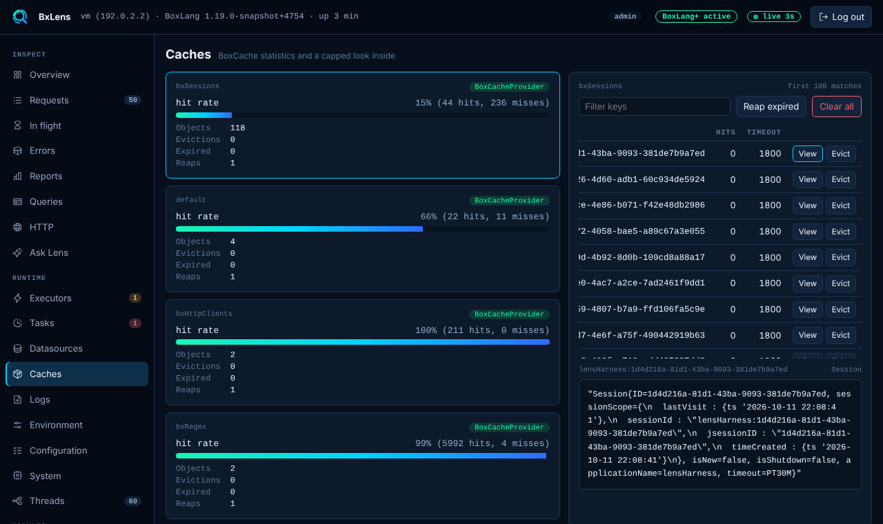View the key ending 381de7b9a7ed

click(807, 153)
